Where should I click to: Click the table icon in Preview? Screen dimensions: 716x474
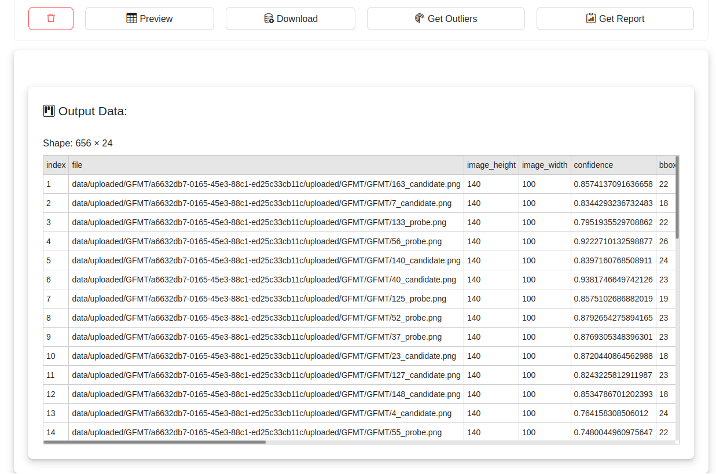coord(132,19)
